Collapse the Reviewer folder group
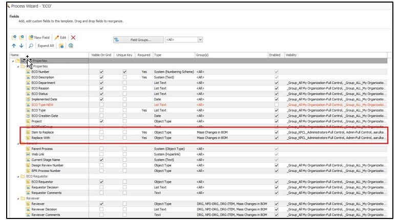 pyautogui.click(x=16, y=198)
